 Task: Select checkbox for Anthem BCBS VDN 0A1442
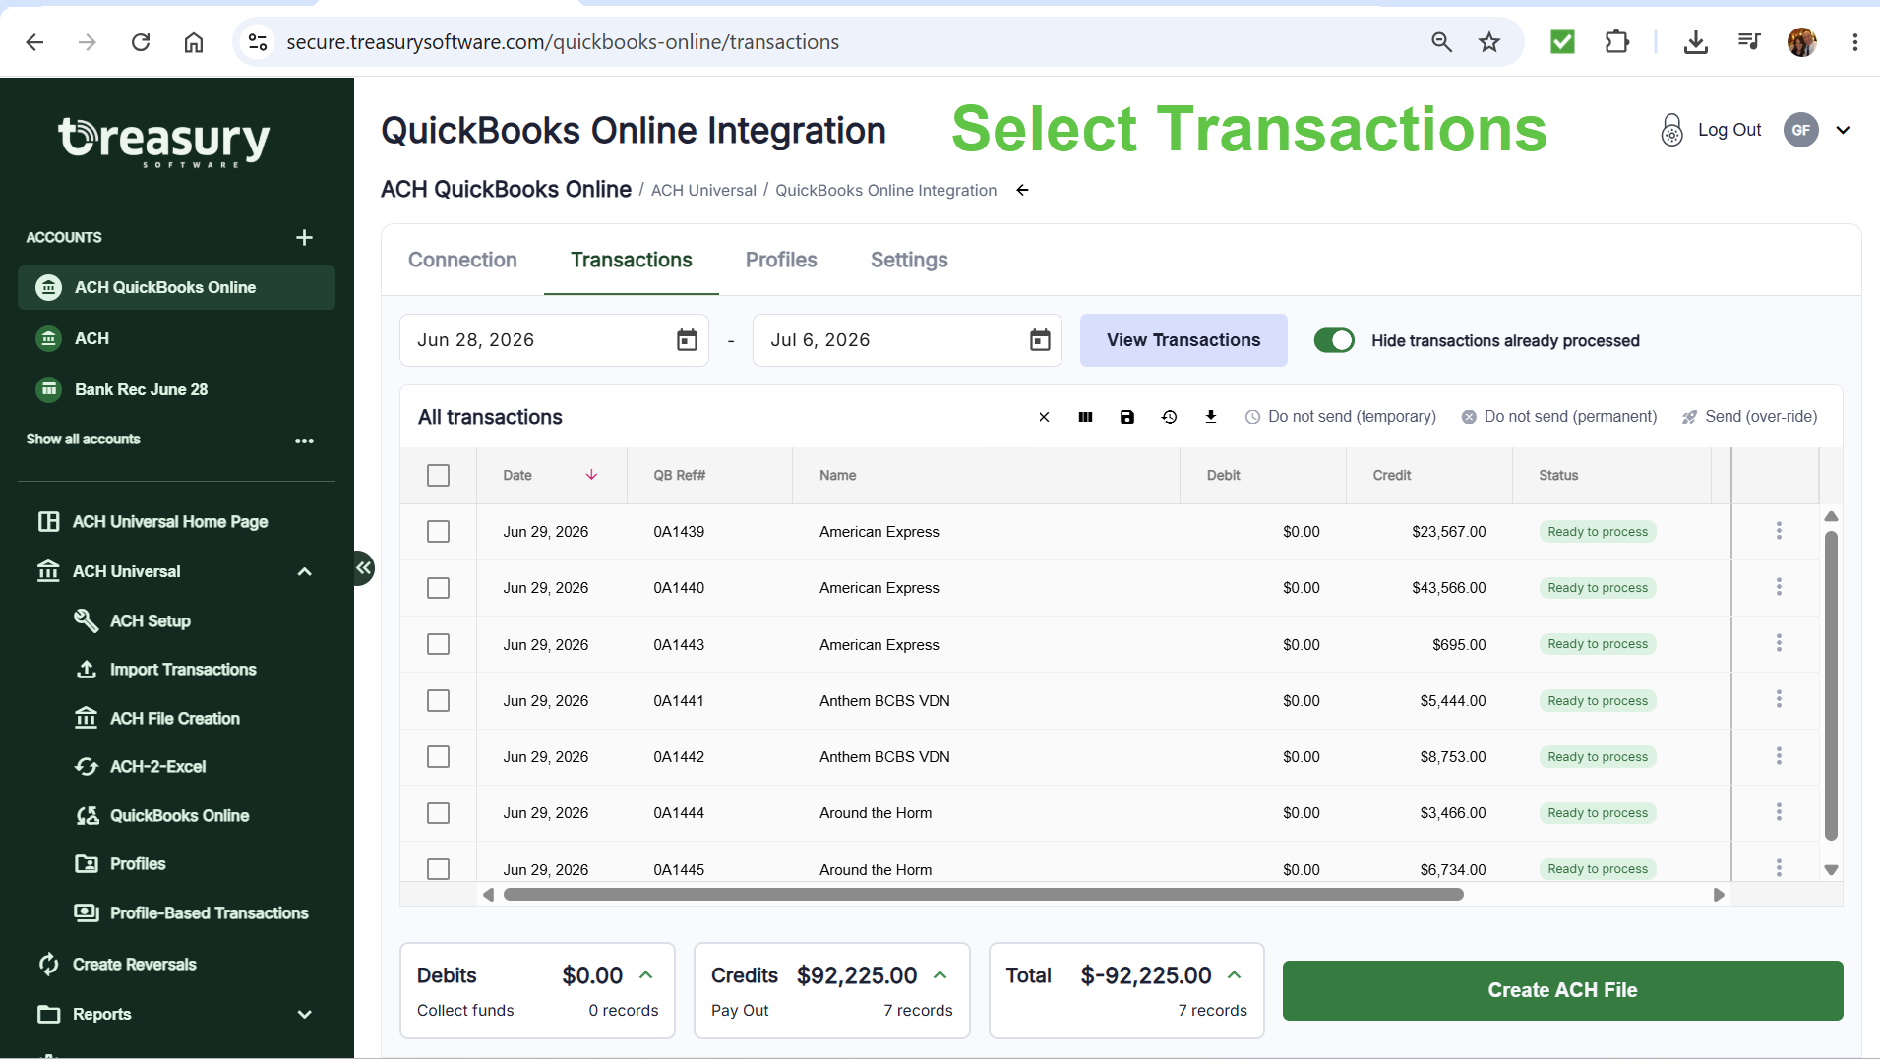pyautogui.click(x=439, y=757)
